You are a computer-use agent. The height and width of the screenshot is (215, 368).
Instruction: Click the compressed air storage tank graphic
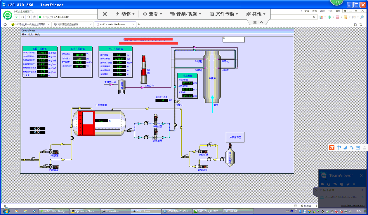coord(122,87)
